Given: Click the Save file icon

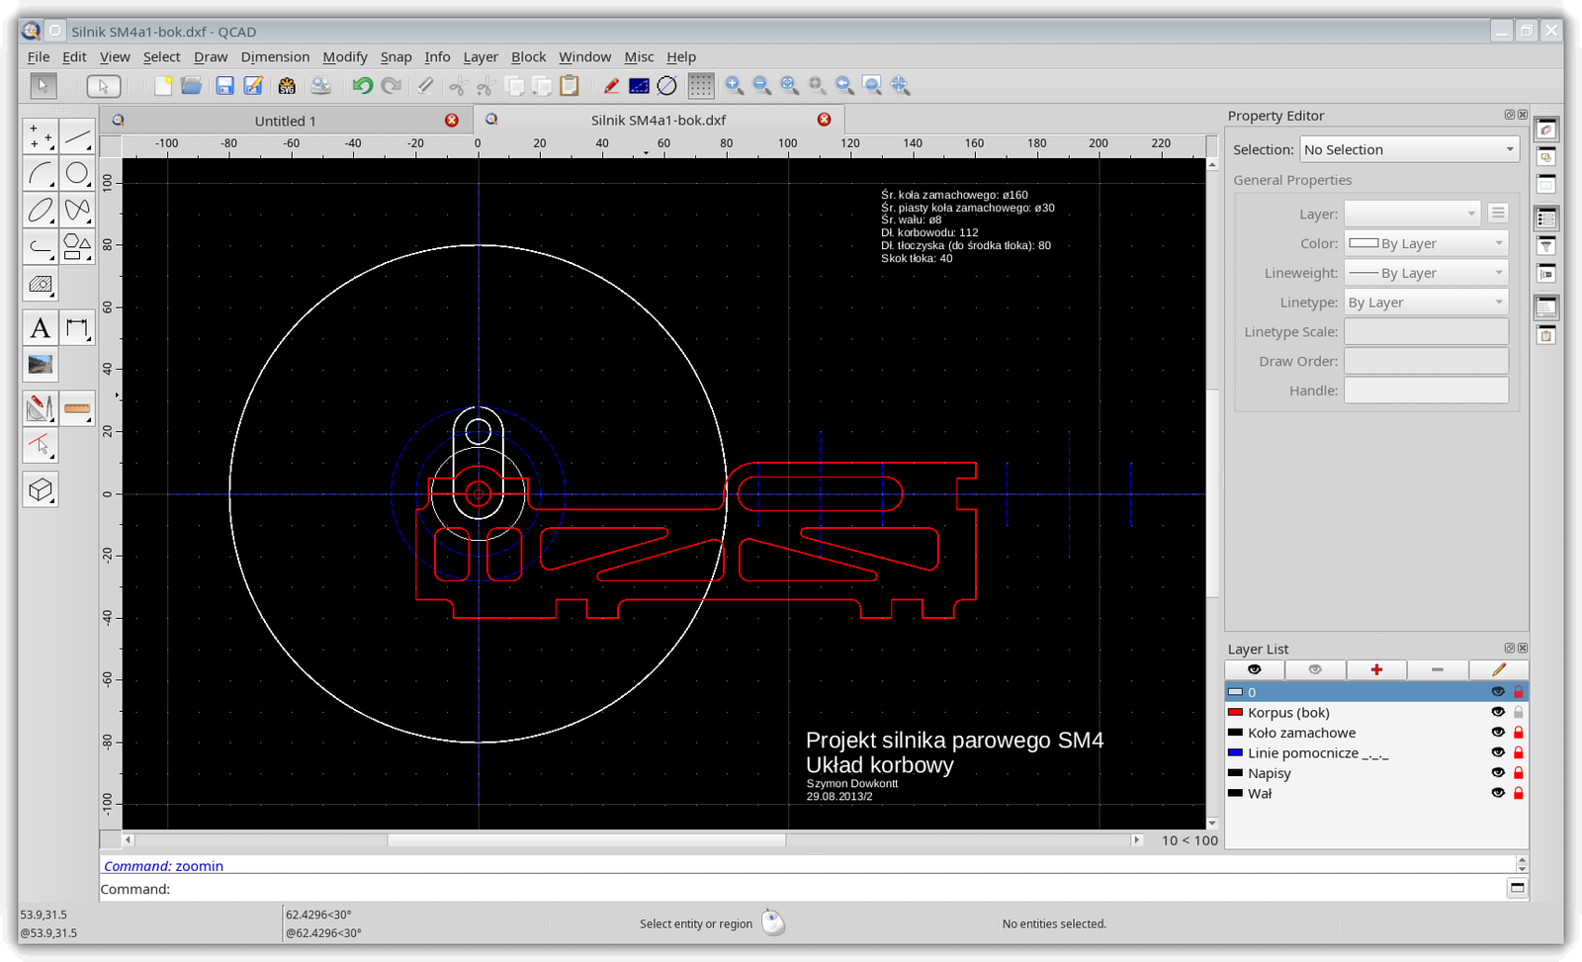Looking at the screenshot, I should click(x=224, y=86).
